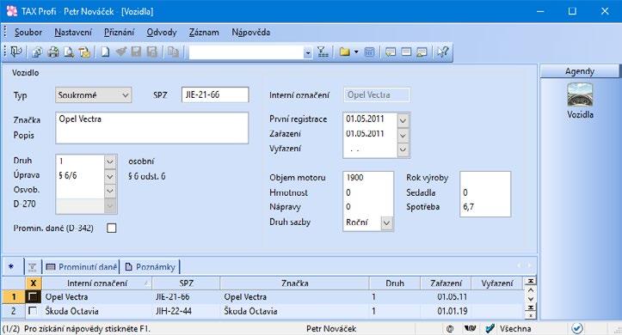The height and width of the screenshot is (335, 622).
Task: Switch to the Poznámky tab
Action: click(151, 267)
